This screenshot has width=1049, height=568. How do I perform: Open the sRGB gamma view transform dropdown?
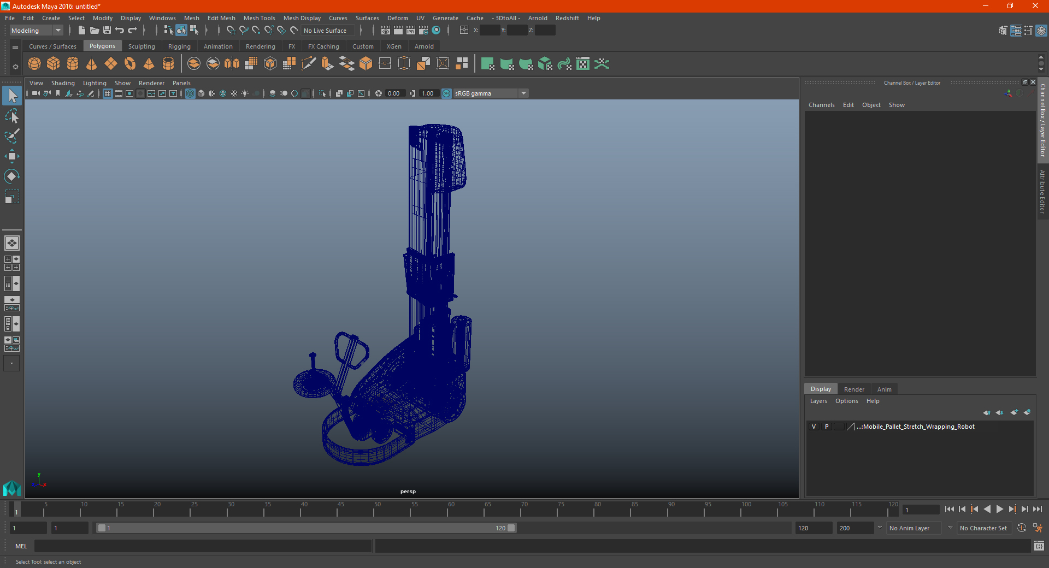pyautogui.click(x=491, y=94)
